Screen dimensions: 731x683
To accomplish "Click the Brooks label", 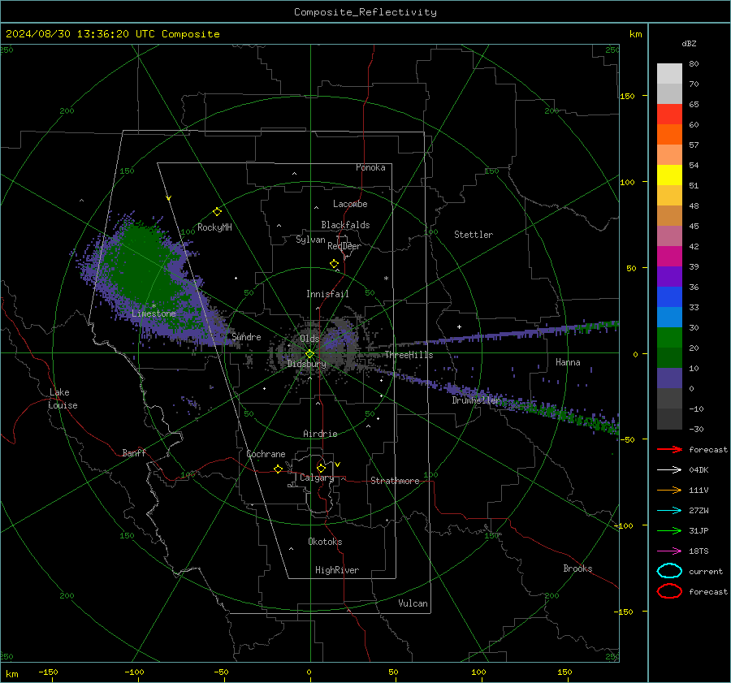I will (577, 568).
